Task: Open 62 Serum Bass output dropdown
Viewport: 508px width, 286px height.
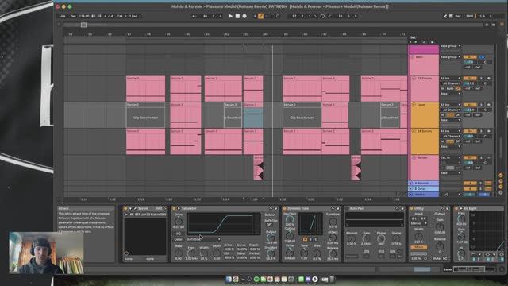Action: click(450, 94)
